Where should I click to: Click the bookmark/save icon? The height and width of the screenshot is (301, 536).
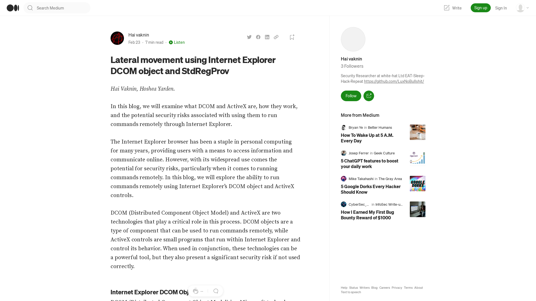coord(291,37)
